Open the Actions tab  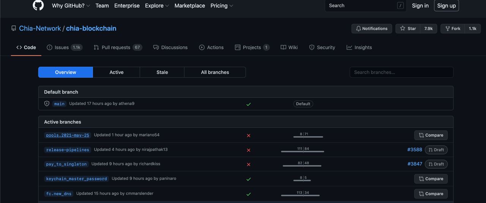point(211,47)
